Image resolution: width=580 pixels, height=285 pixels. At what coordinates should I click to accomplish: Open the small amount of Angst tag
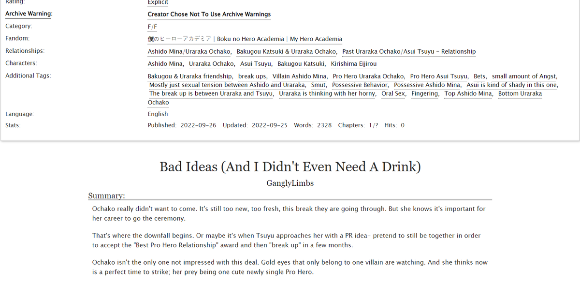[x=524, y=76]
